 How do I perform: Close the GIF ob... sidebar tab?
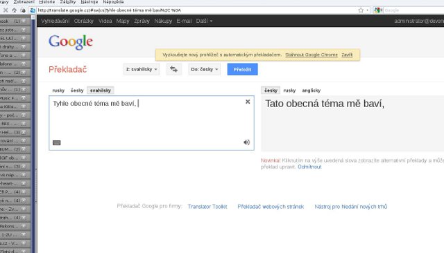point(24,158)
